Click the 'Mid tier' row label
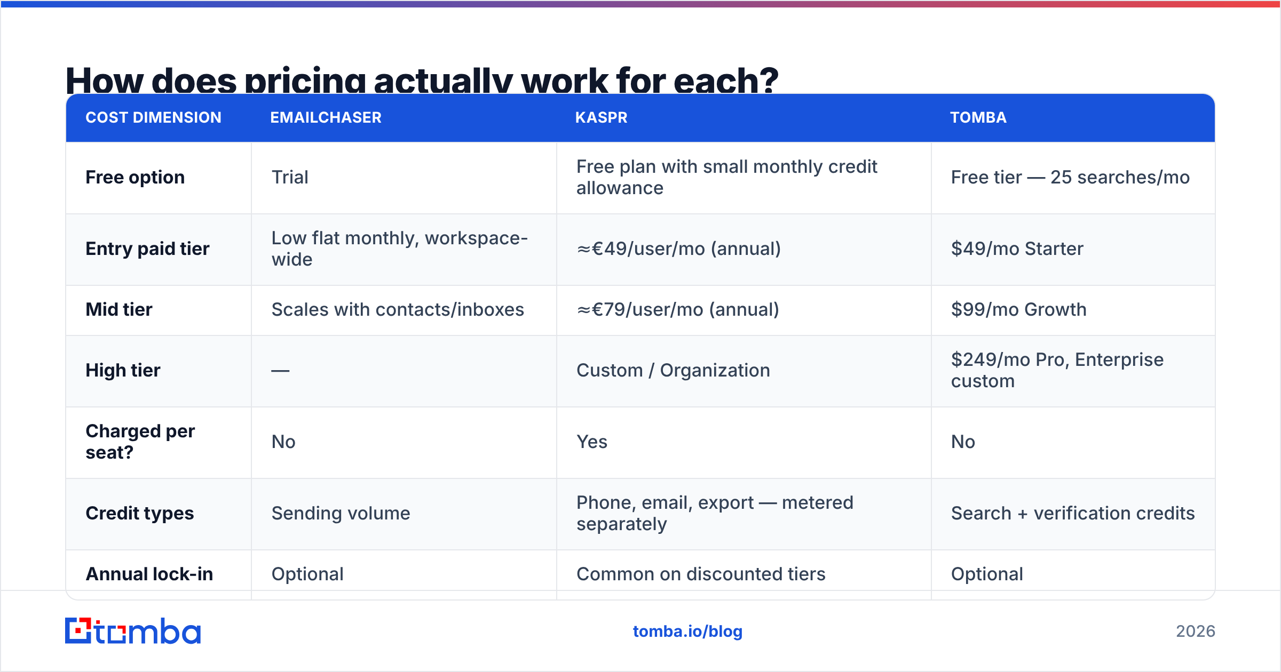 coord(119,309)
